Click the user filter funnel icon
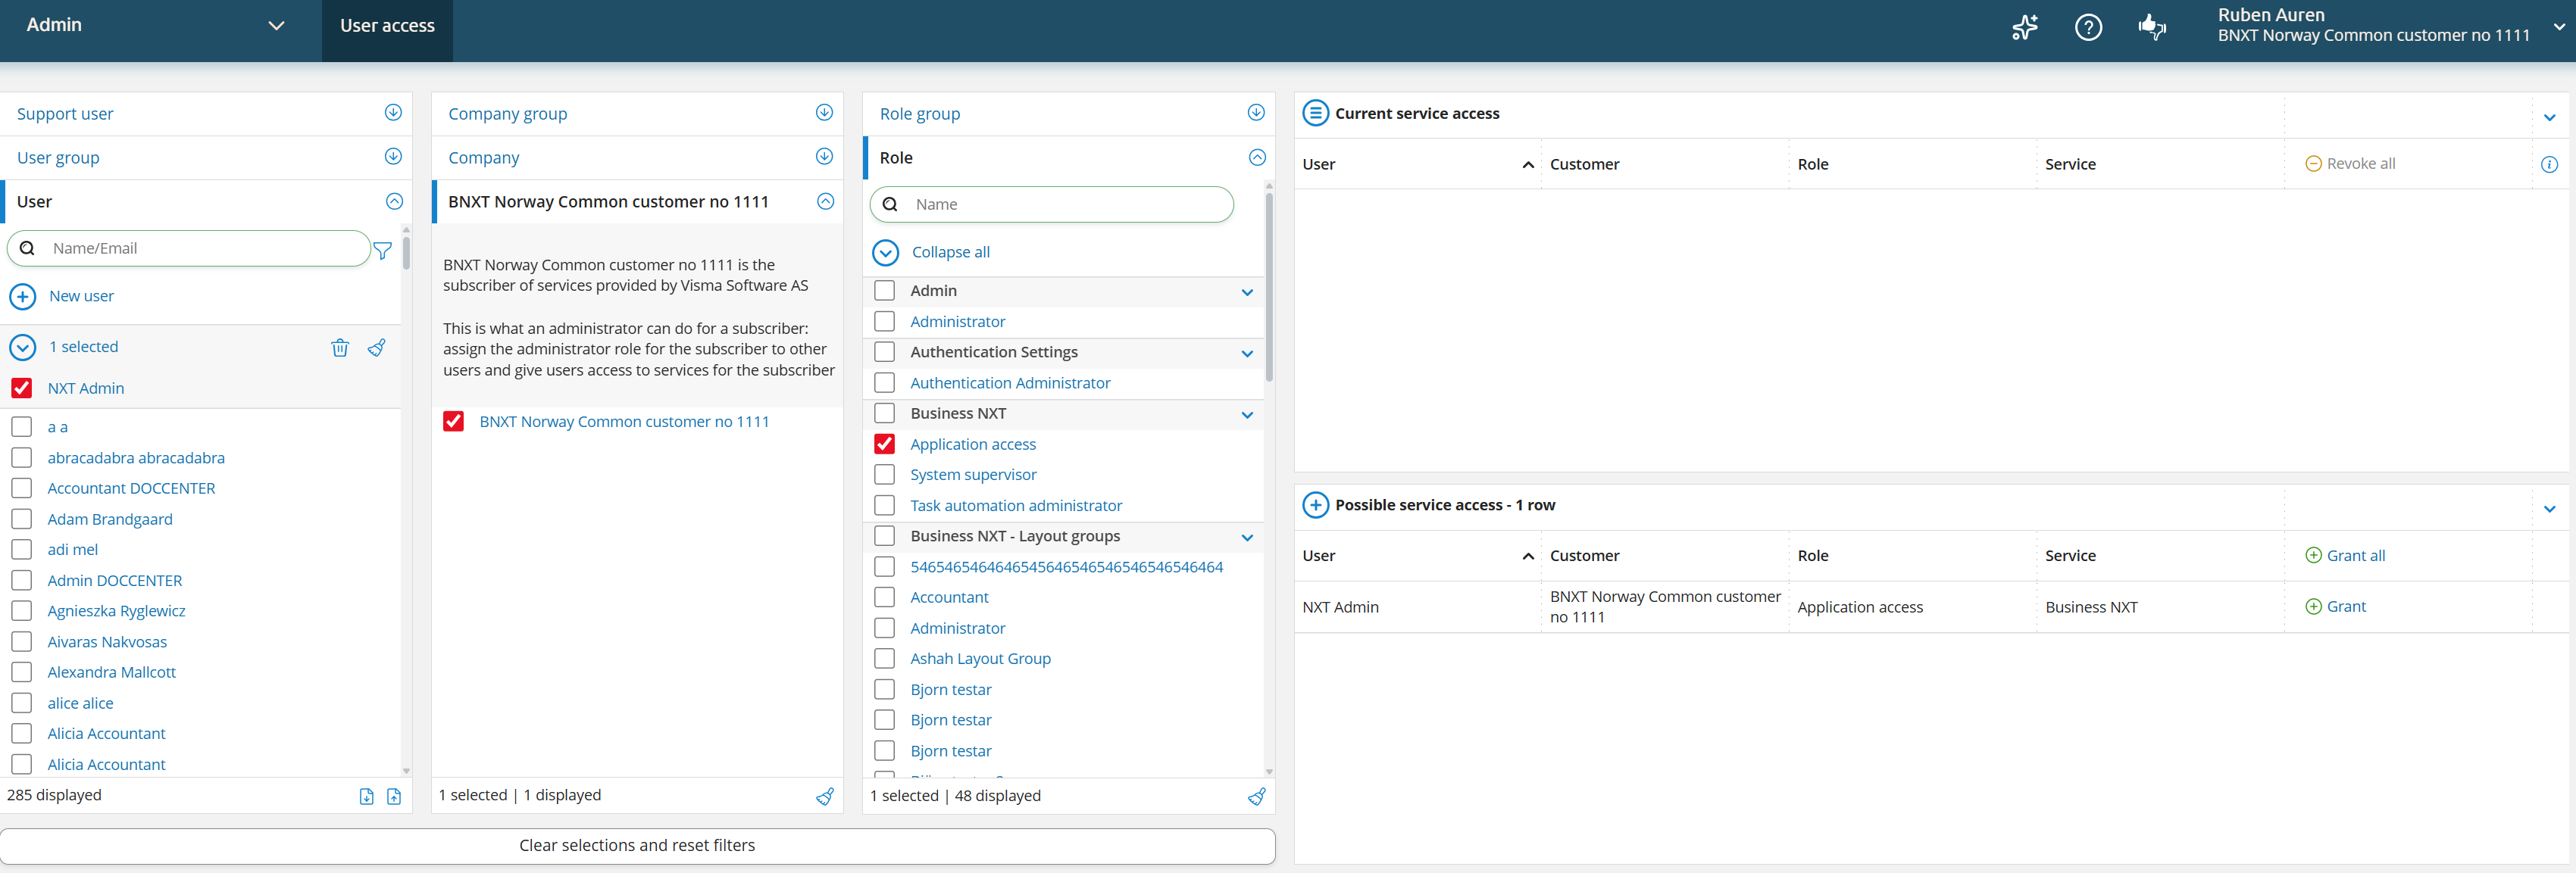Viewport: 2576px width, 873px height. coord(382,251)
